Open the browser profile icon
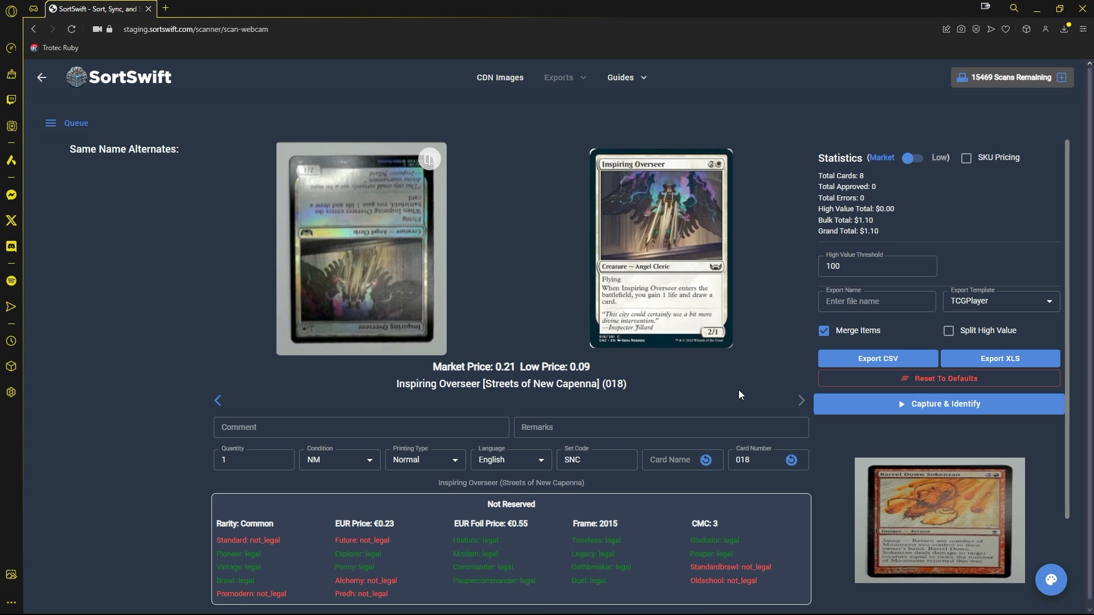Image resolution: width=1094 pixels, height=615 pixels. click(x=1046, y=29)
